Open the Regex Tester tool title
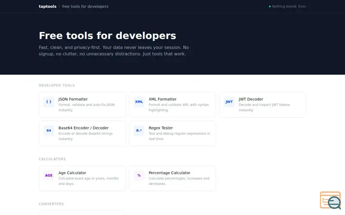 [x=160, y=128]
